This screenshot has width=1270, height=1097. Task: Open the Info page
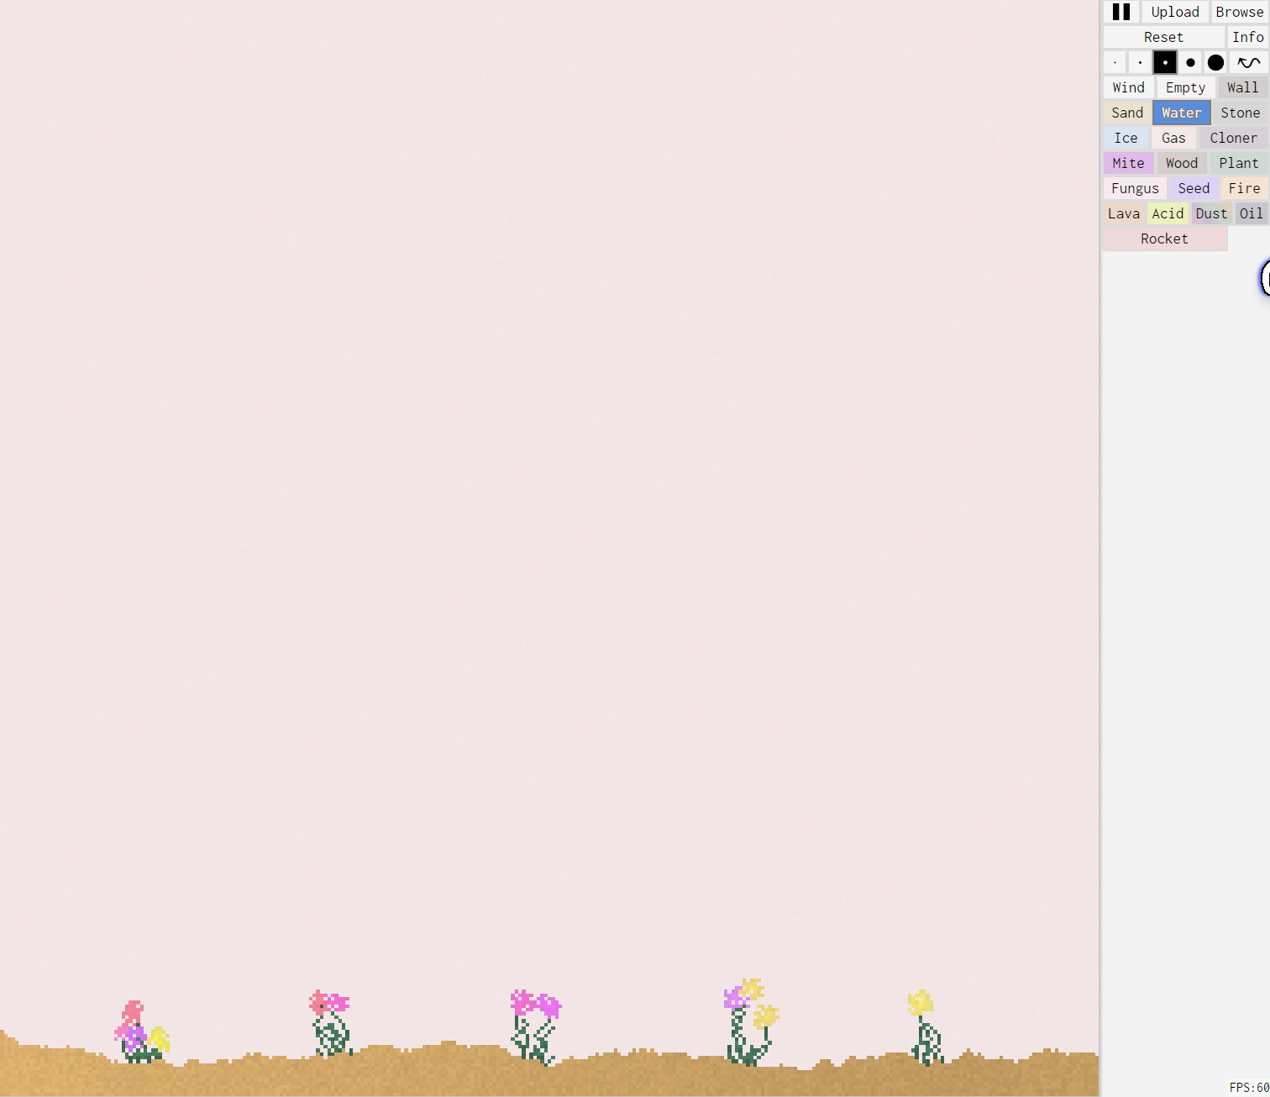click(x=1247, y=37)
